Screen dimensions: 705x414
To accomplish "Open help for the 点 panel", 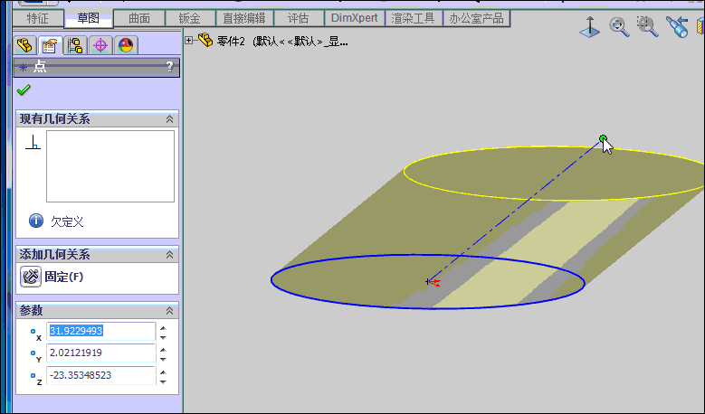I will (169, 67).
